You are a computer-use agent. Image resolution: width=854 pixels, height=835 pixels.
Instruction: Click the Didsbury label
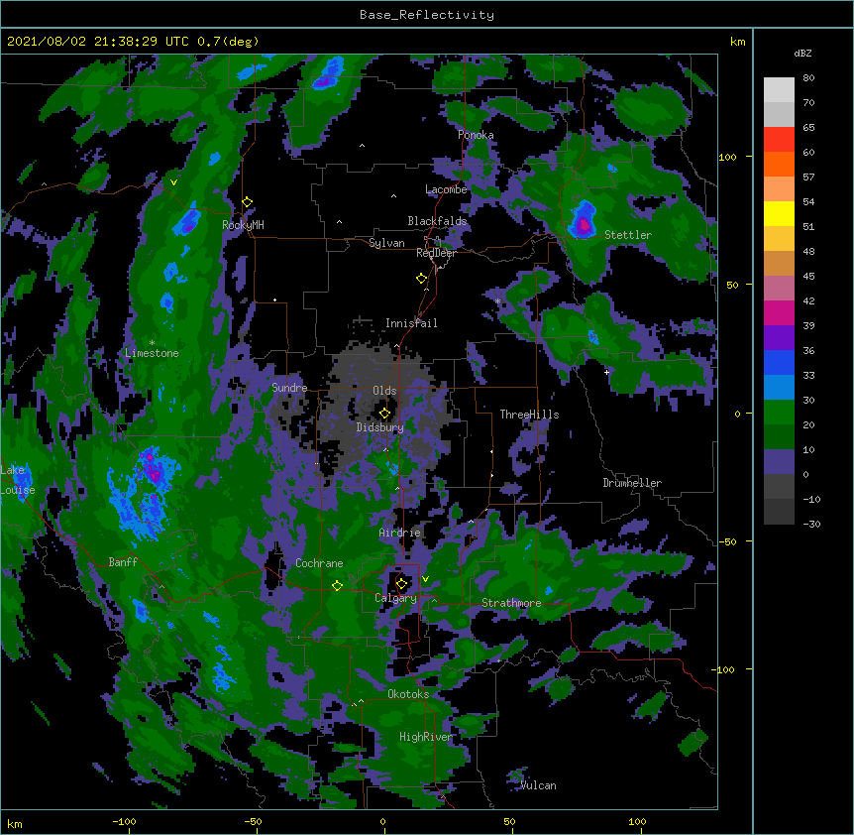click(380, 427)
